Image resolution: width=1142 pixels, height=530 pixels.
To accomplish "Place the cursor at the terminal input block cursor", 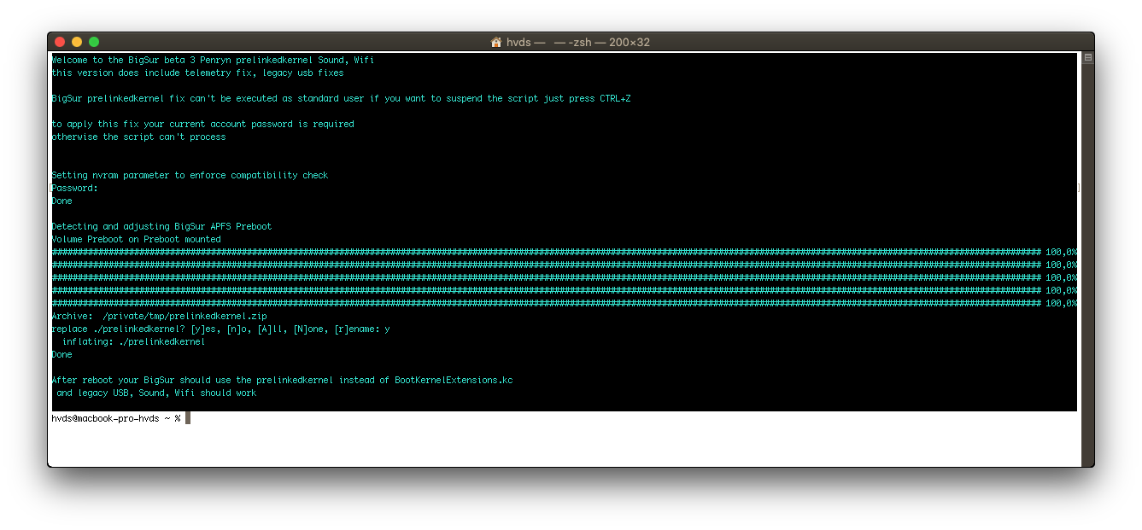I will click(187, 418).
